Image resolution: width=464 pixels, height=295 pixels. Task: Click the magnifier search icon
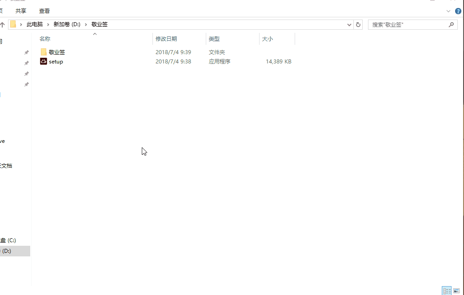coord(451,25)
